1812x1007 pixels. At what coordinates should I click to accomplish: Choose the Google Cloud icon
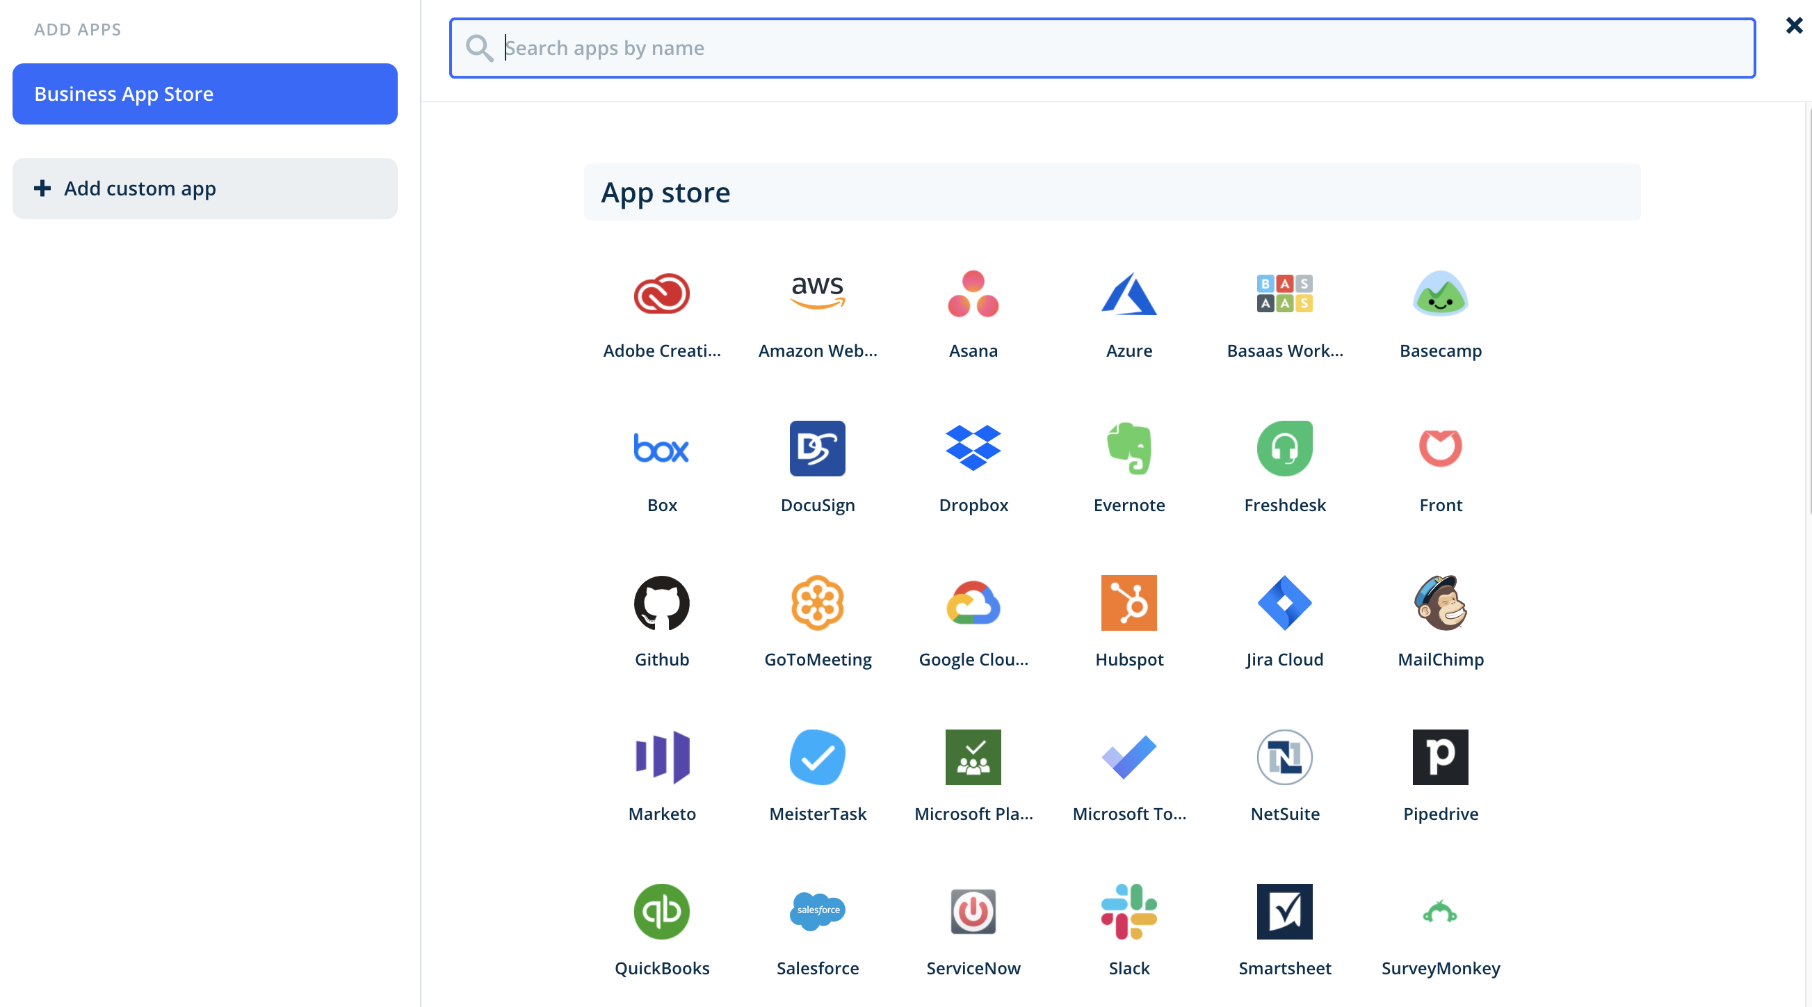pyautogui.click(x=973, y=602)
